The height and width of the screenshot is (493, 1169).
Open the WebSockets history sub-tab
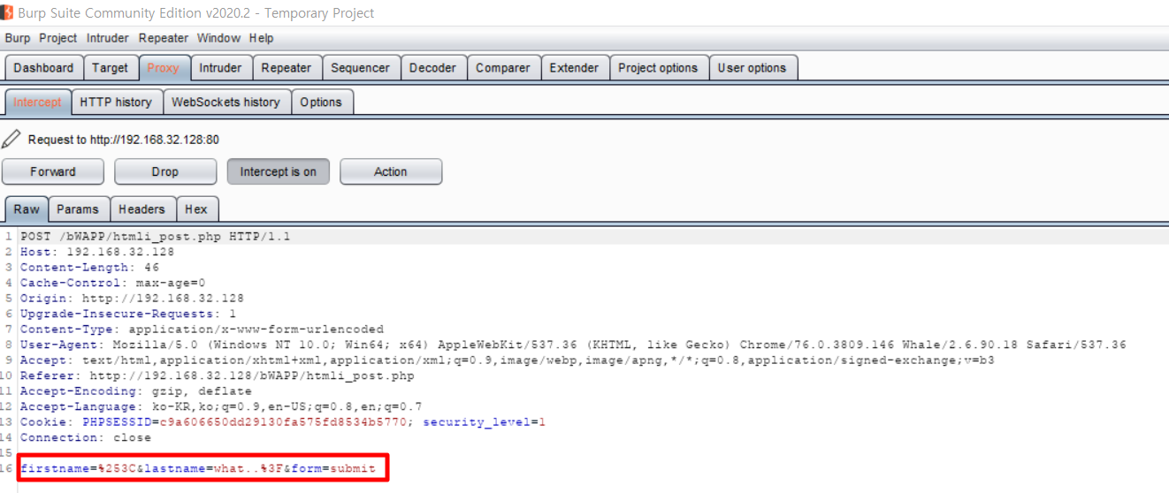click(225, 102)
